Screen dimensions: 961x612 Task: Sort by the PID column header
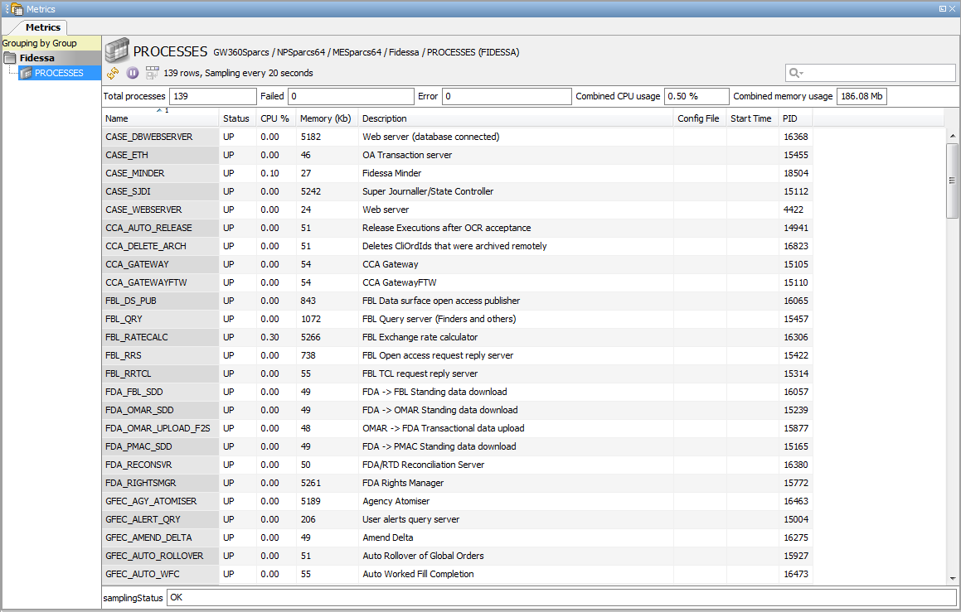pos(795,118)
